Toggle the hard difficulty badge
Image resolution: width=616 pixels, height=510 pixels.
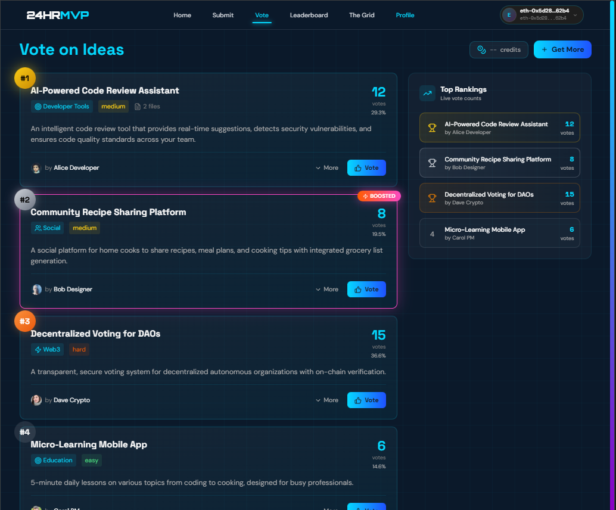coord(79,350)
